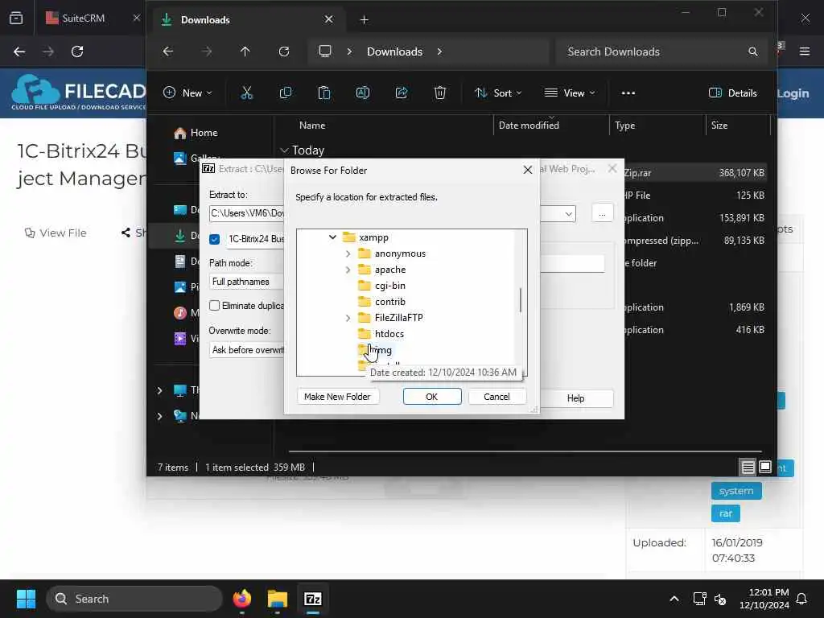This screenshot has width=824, height=618.
Task: Click the 7-Zip taskbar icon
Action: point(313,599)
